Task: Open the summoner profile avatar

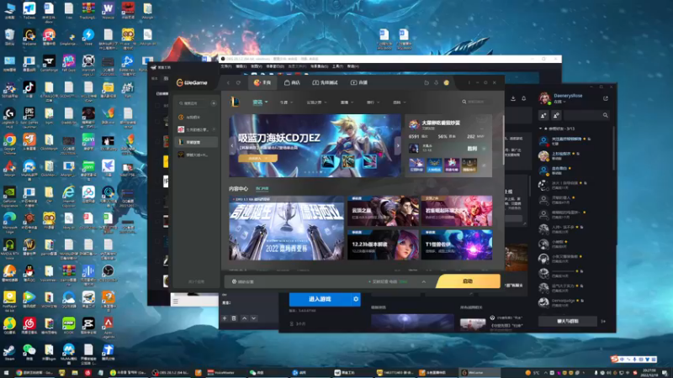Action: (414, 124)
